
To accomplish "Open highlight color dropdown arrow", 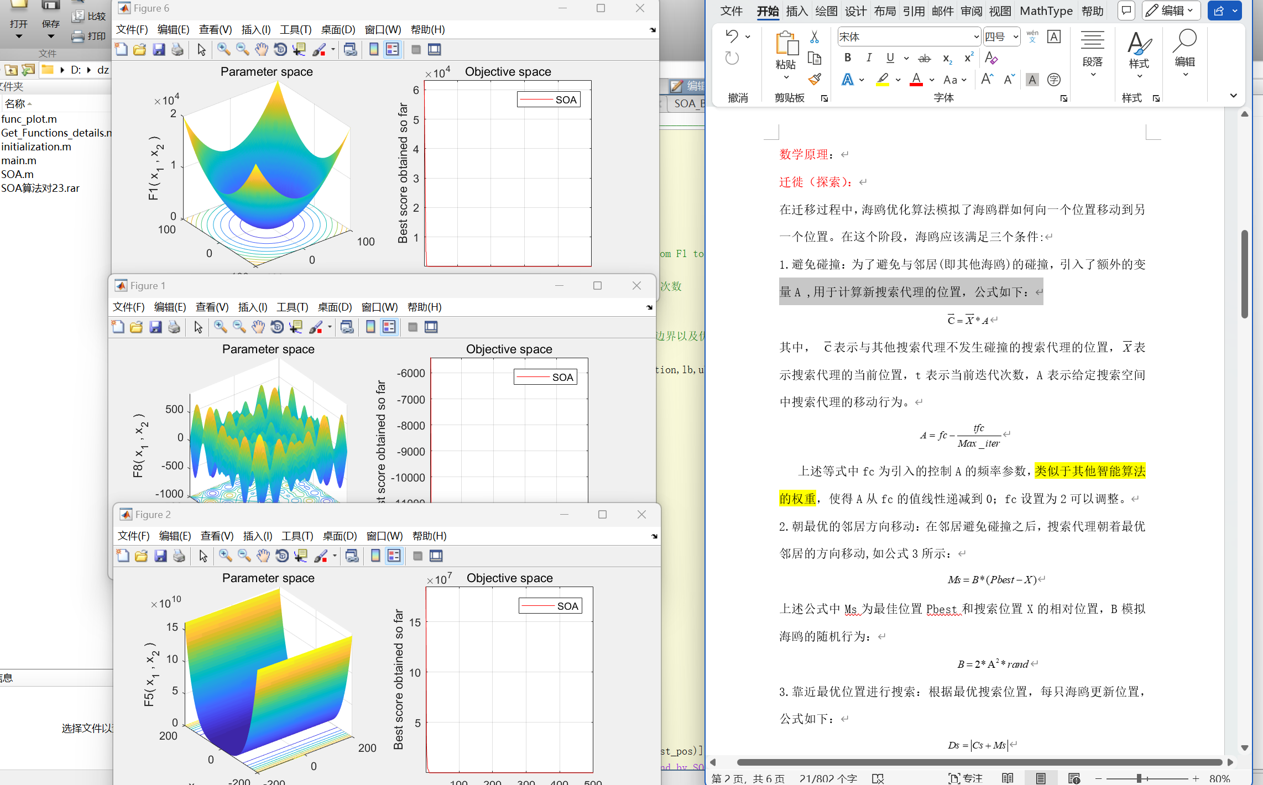I will [x=898, y=80].
